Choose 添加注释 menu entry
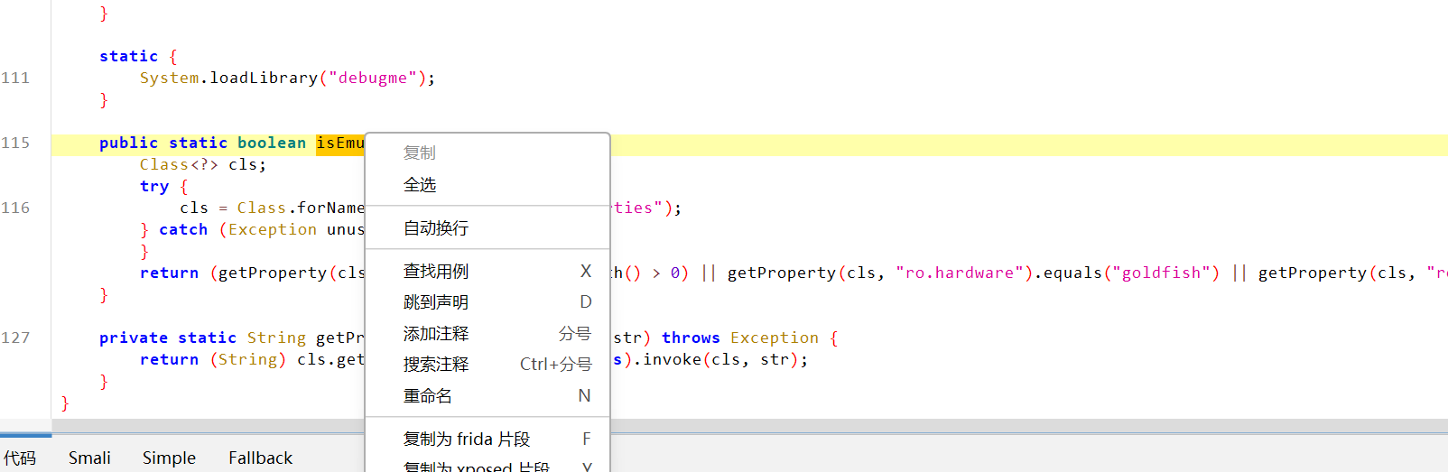The height and width of the screenshot is (472, 1448). 436,334
